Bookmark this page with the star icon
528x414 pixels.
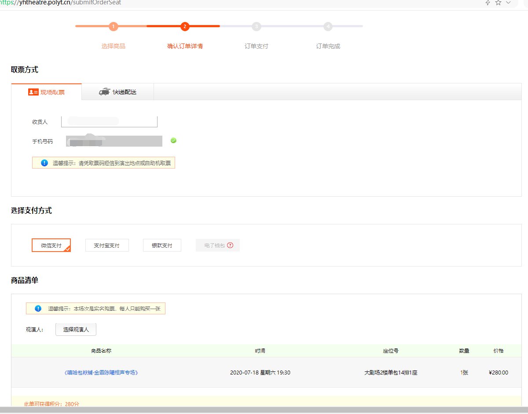(498, 3)
